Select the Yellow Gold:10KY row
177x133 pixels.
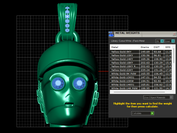click(x=141, y=55)
